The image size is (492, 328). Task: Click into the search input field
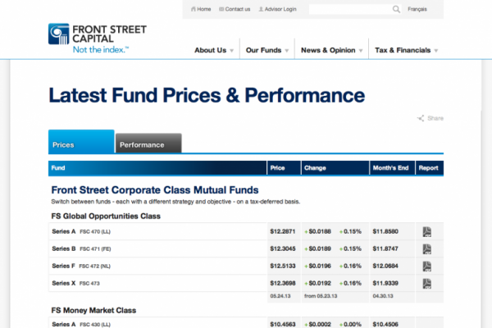348,9
